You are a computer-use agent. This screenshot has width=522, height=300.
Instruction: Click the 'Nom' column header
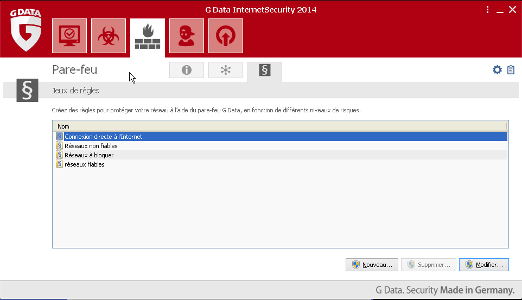point(279,126)
